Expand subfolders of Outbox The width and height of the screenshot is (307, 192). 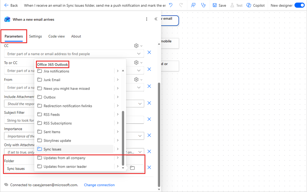click(118, 97)
